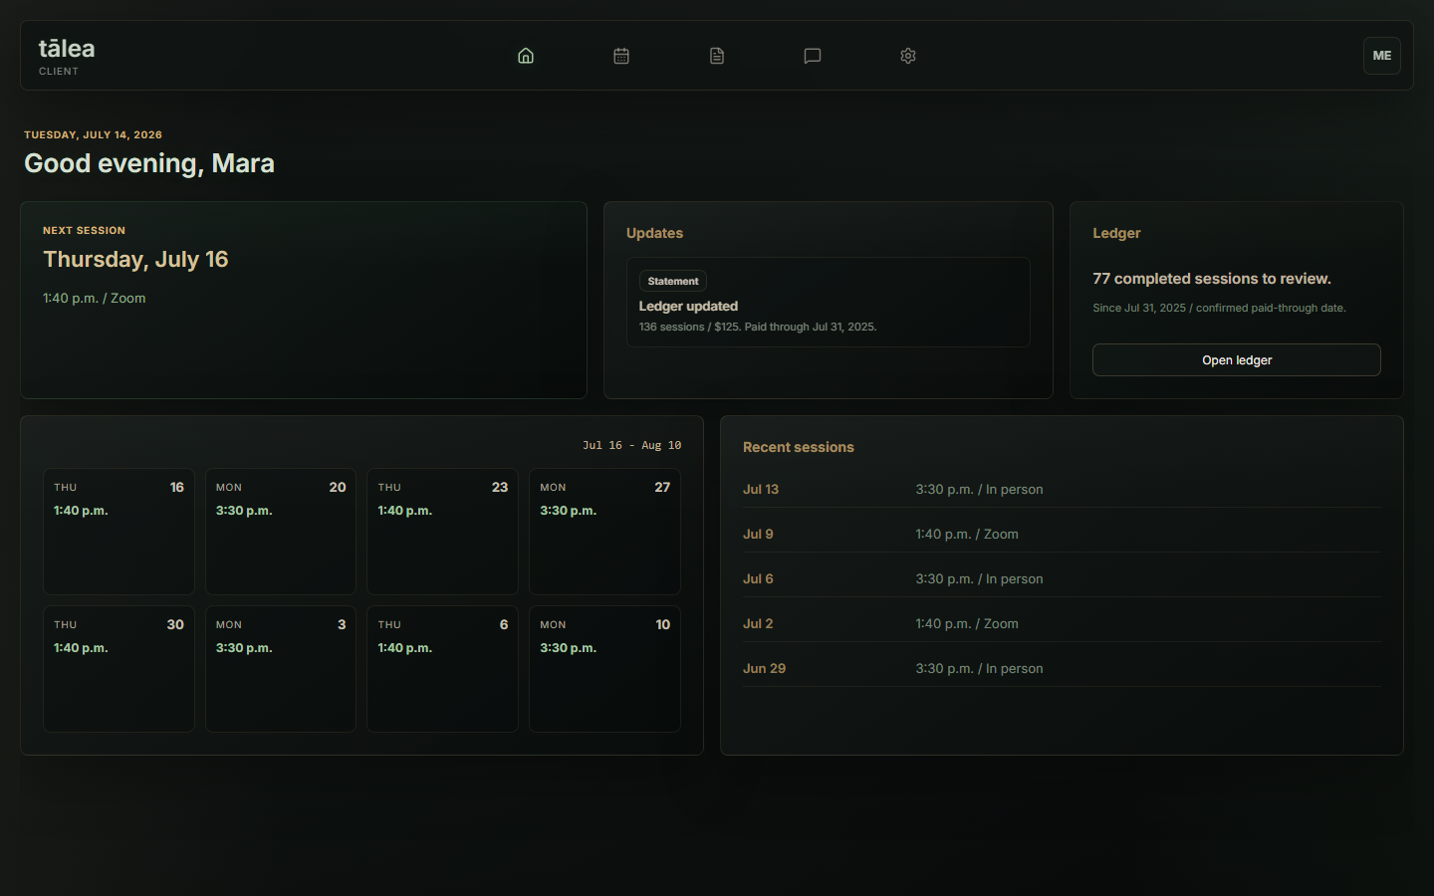Click the Updates panel heading
1434x896 pixels.
click(x=654, y=233)
